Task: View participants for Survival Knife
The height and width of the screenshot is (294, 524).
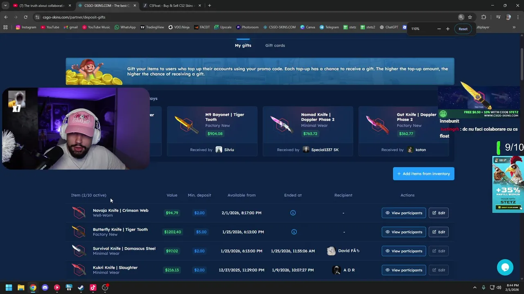Action: (404, 251)
